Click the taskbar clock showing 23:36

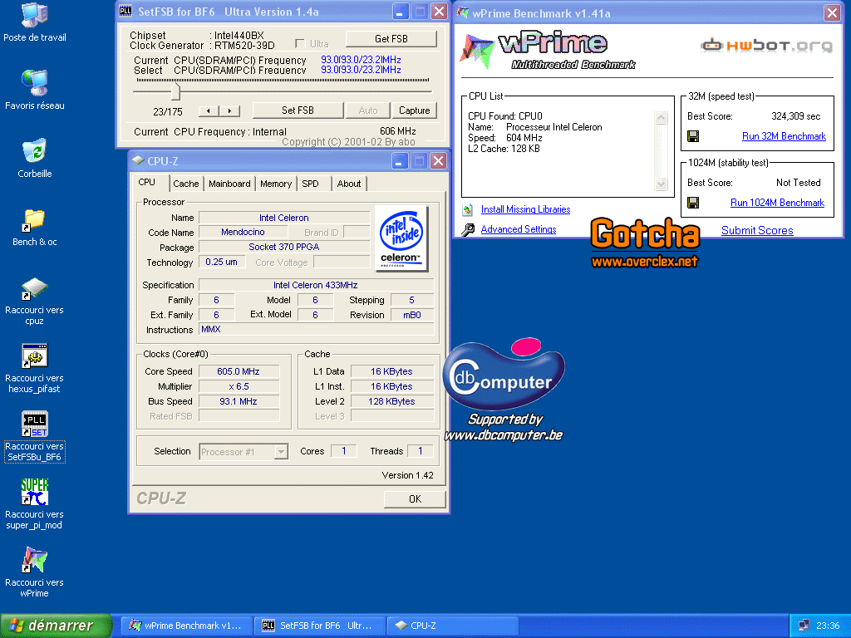[828, 626]
